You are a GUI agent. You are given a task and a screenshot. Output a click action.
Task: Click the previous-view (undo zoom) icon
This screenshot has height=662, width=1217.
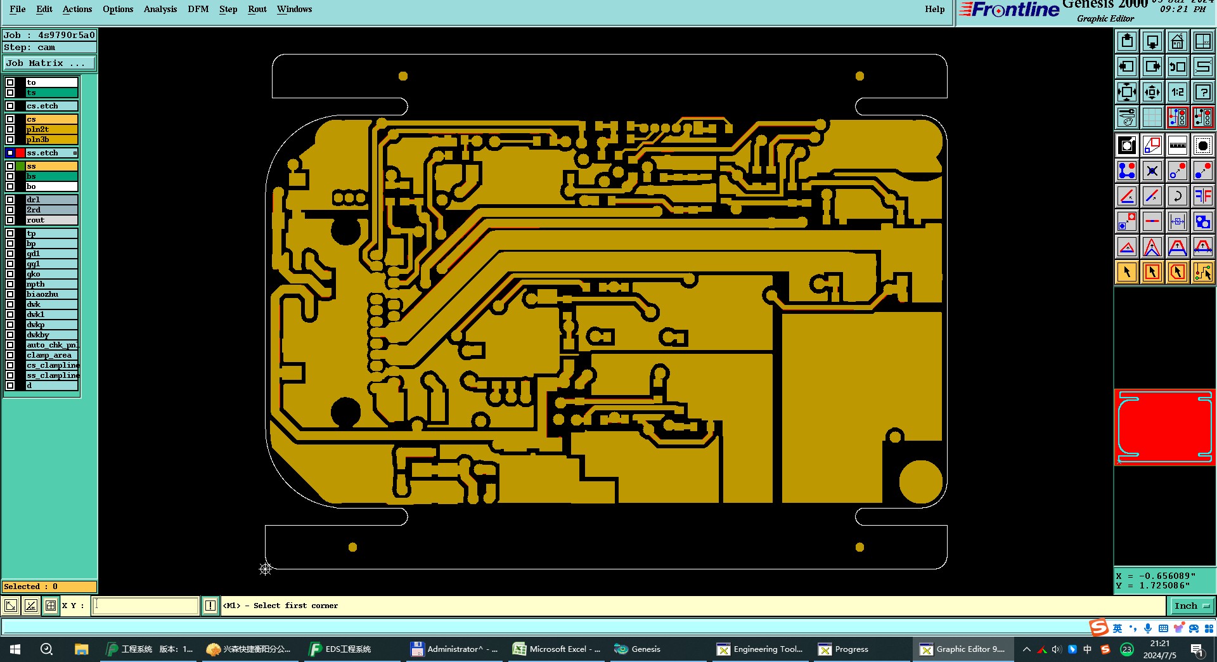point(1177,67)
